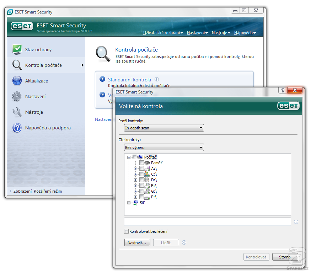Click the Paměť memory chip icon
The width and height of the screenshot is (311, 273).
(x=147, y=163)
